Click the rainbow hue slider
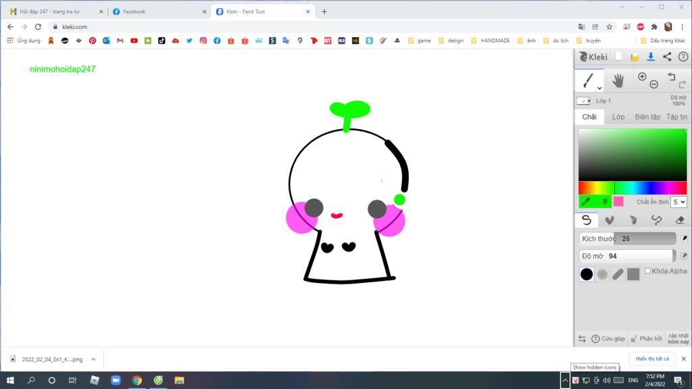692x389 pixels. point(633,188)
